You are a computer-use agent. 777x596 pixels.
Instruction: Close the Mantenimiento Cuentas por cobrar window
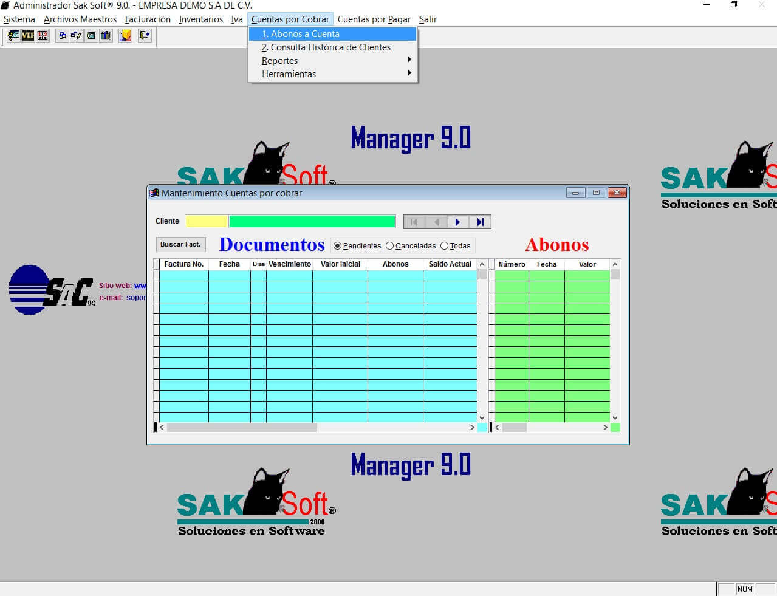(x=617, y=193)
